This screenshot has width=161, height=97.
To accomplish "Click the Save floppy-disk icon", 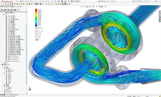I will [62, 1].
